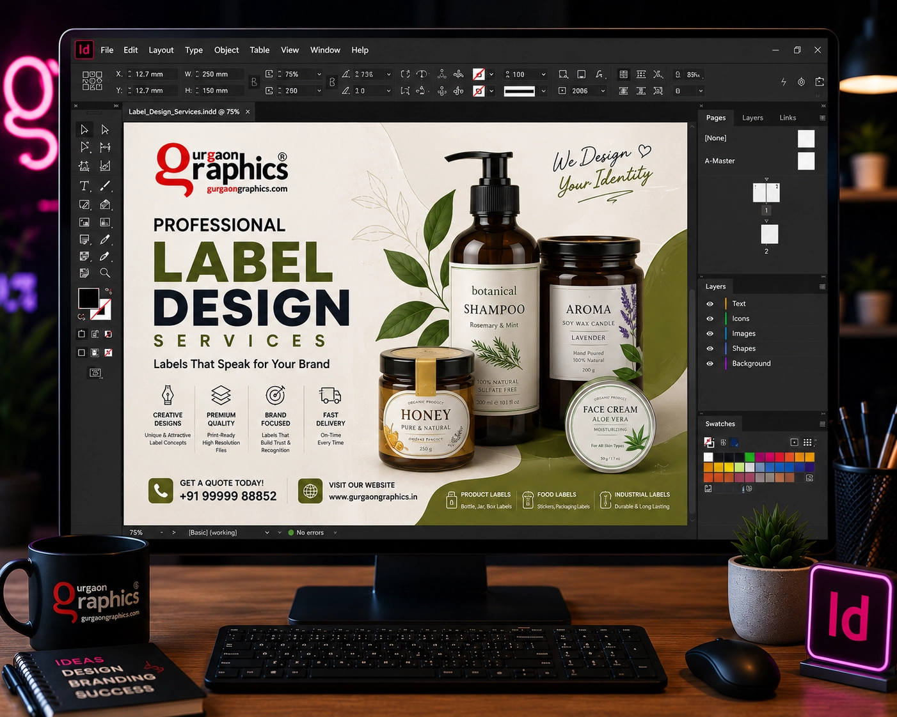
Task: Open the File menu
Action: [107, 50]
